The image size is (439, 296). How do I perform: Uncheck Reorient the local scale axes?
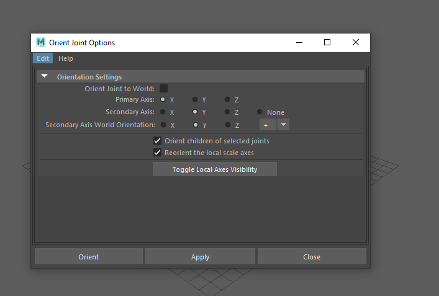157,153
